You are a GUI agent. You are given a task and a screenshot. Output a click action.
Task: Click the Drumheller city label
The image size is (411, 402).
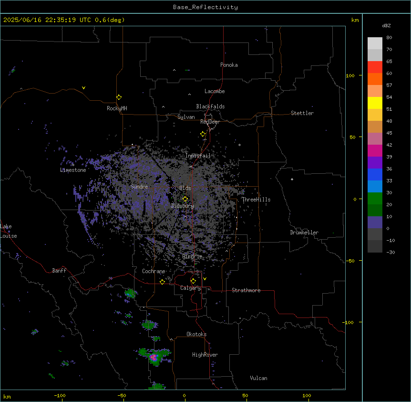click(304, 233)
